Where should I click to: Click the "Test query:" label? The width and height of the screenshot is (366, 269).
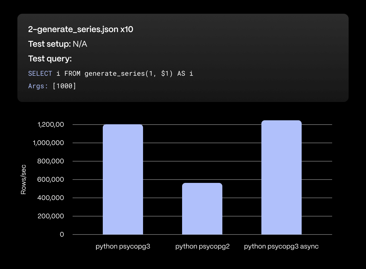[50, 59]
